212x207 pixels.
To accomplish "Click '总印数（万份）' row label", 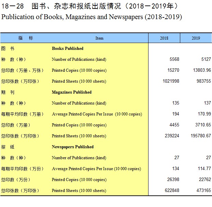I will pyautogui.click(x=16, y=180).
